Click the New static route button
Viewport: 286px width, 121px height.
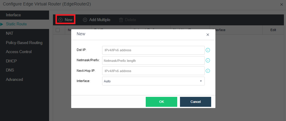[66, 20]
